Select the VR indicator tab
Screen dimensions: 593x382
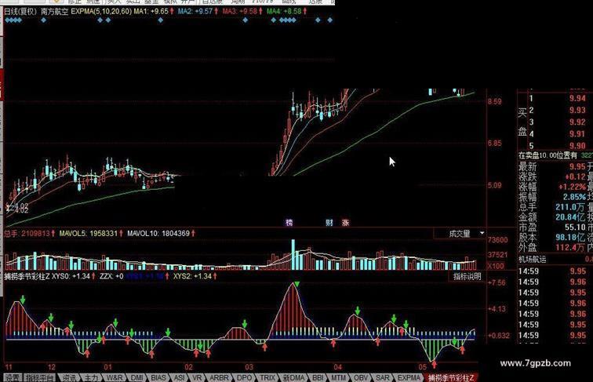pos(197,377)
